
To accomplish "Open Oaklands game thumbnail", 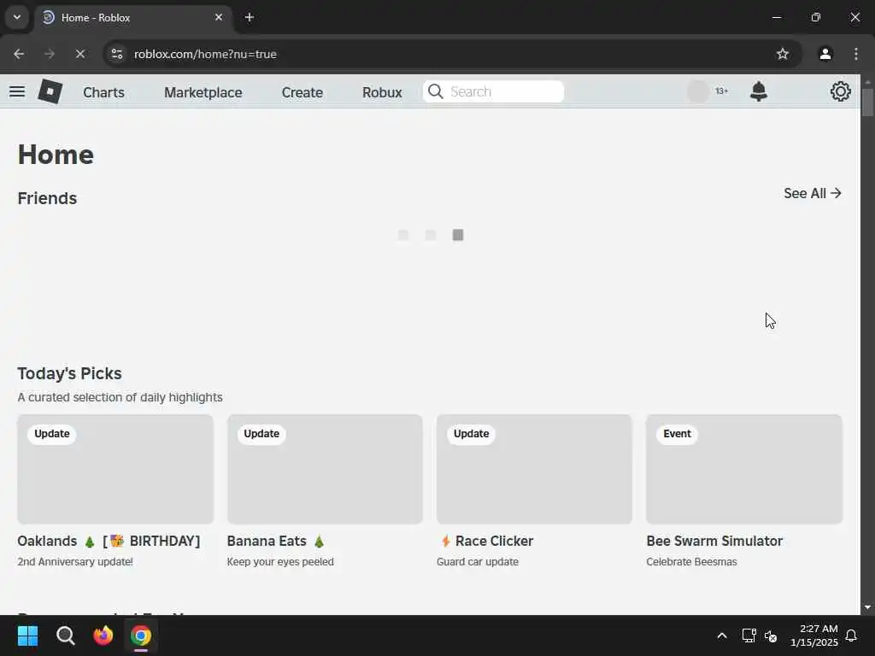I will pos(115,469).
